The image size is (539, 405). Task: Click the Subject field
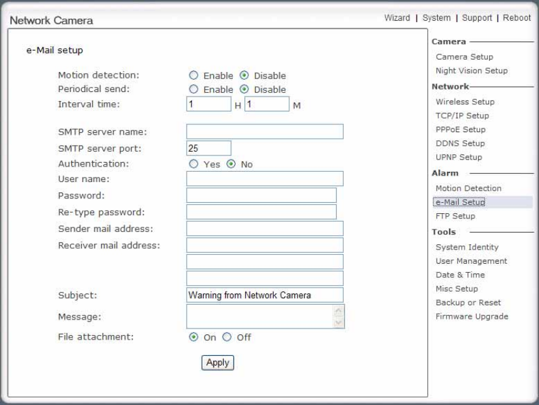click(265, 295)
